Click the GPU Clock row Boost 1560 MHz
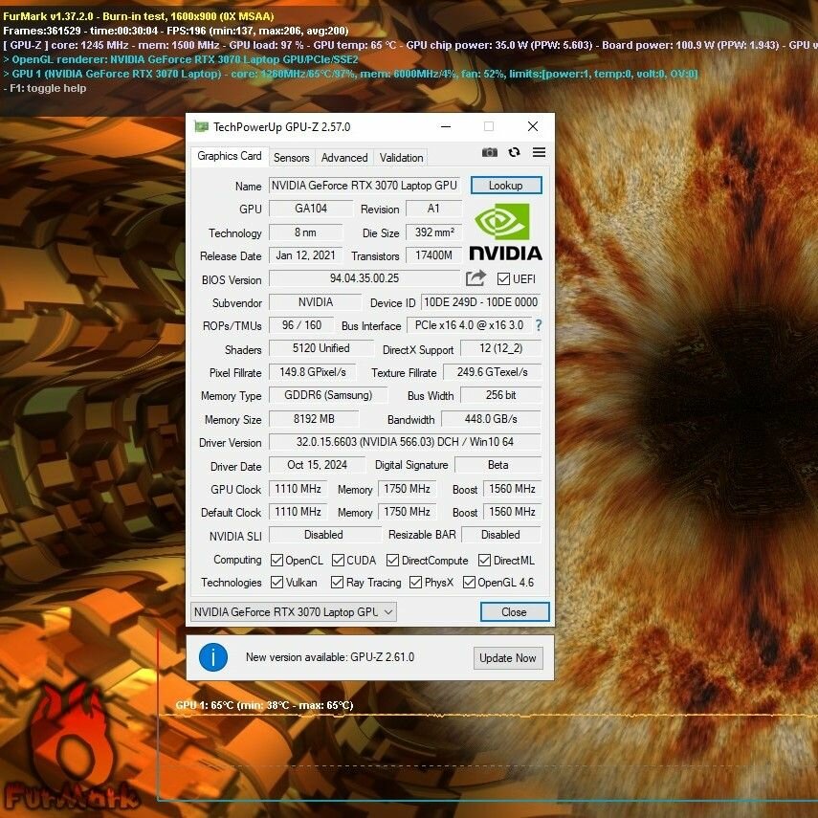Screen dimensions: 818x818 tap(512, 489)
